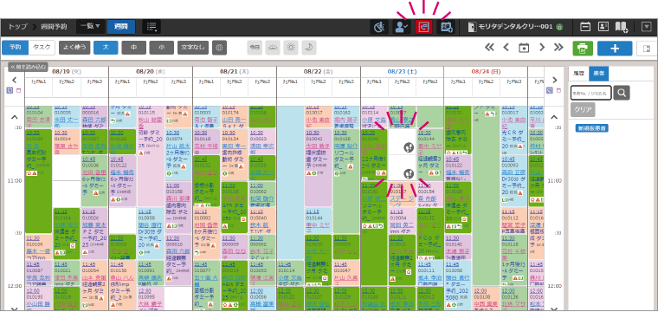This screenshot has height=312, width=658.
Task: Click the 08/22 date header
Action: [318, 72]
